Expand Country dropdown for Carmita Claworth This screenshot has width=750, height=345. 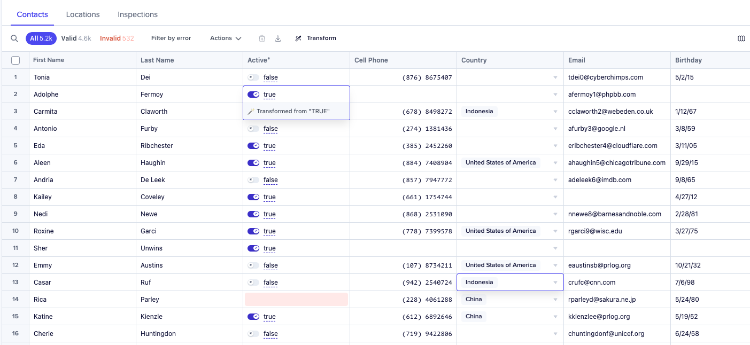pos(555,112)
